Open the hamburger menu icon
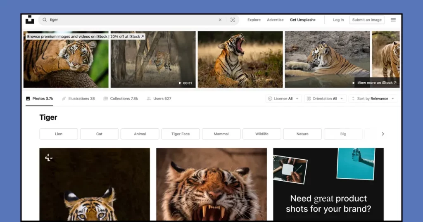The width and height of the screenshot is (423, 222). pyautogui.click(x=393, y=20)
